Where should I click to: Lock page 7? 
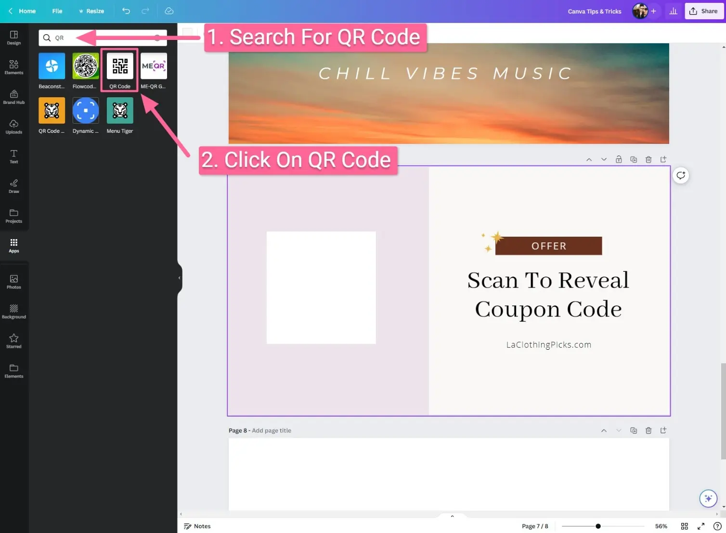pyautogui.click(x=619, y=160)
